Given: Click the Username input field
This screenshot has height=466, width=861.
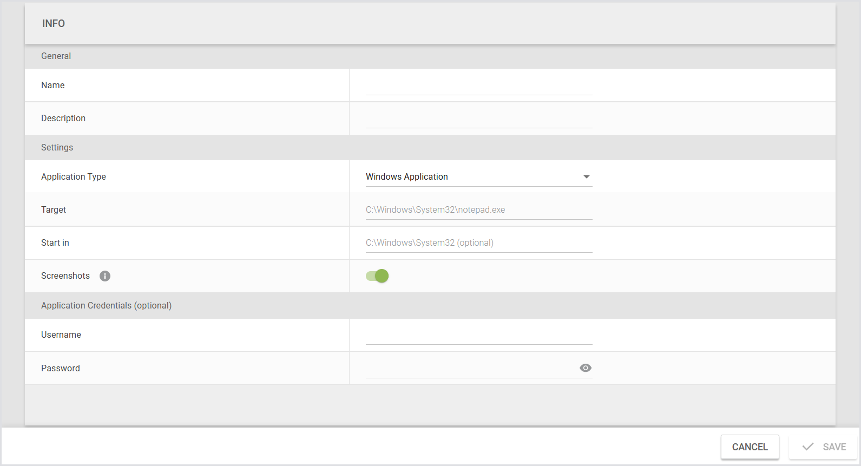Looking at the screenshot, I should [478, 336].
